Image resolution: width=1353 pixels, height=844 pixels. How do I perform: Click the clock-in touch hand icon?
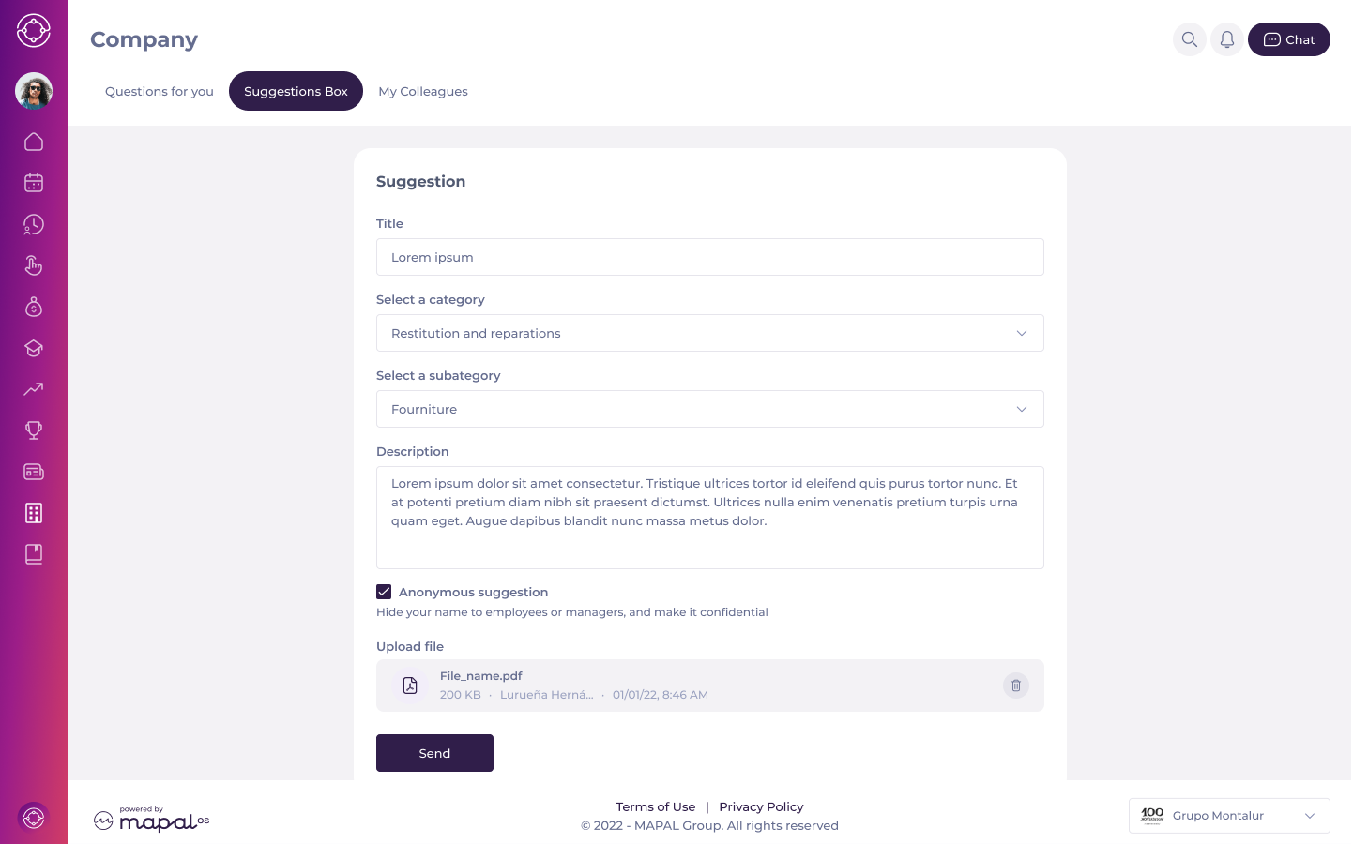click(x=34, y=265)
